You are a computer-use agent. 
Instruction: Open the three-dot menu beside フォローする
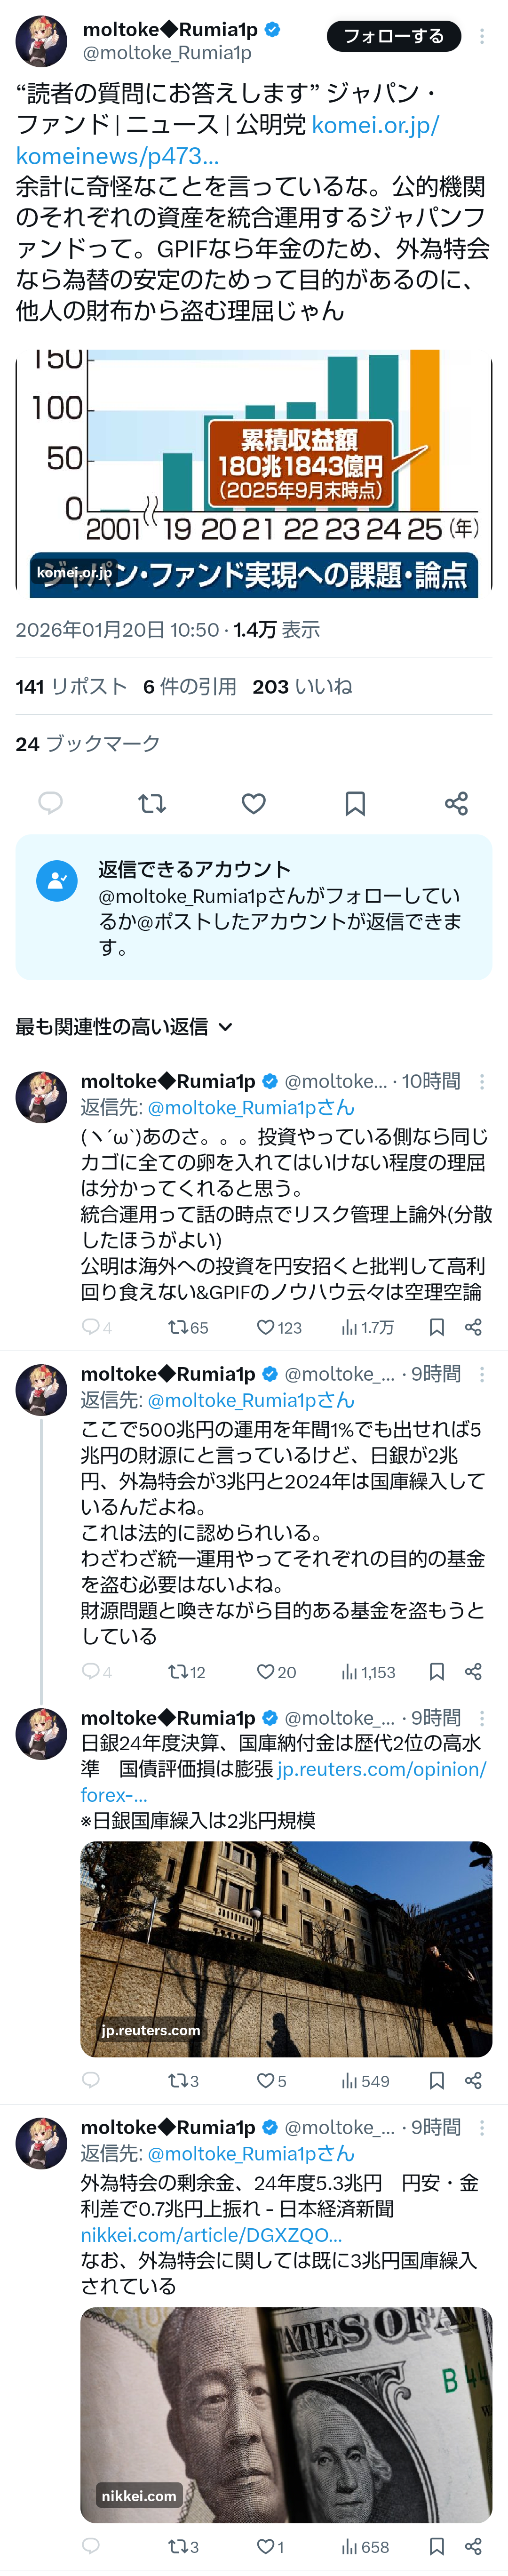pos(482,36)
